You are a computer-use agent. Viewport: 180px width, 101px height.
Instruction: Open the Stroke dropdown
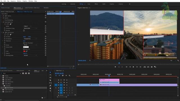click(30, 45)
